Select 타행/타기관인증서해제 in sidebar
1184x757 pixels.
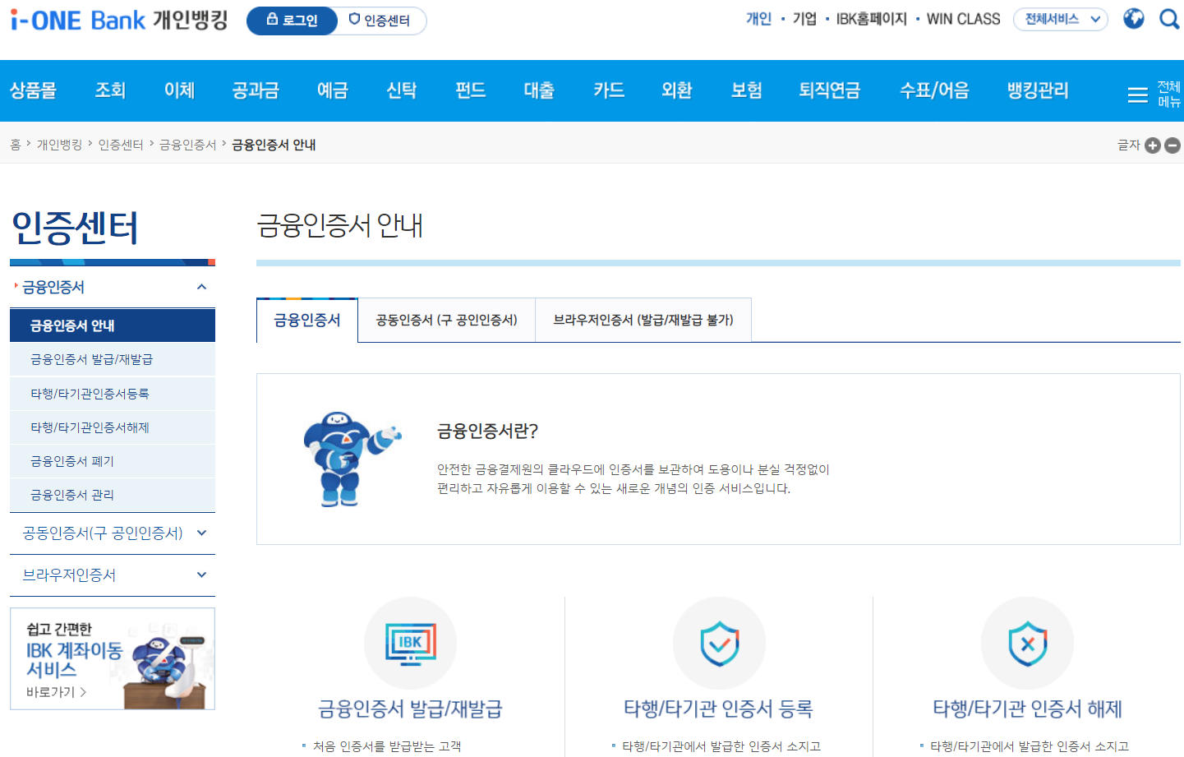point(113,427)
